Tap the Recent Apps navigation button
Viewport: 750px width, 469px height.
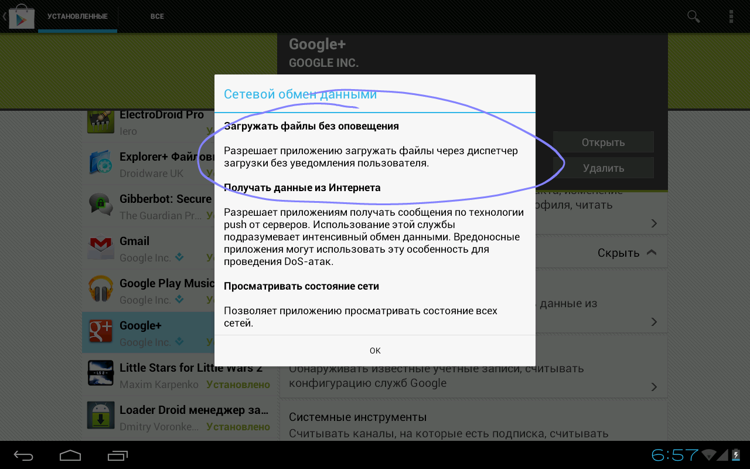118,455
